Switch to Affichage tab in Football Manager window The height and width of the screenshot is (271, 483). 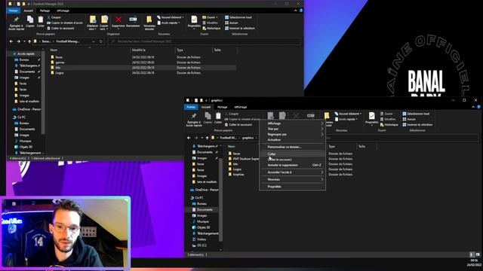click(63, 11)
